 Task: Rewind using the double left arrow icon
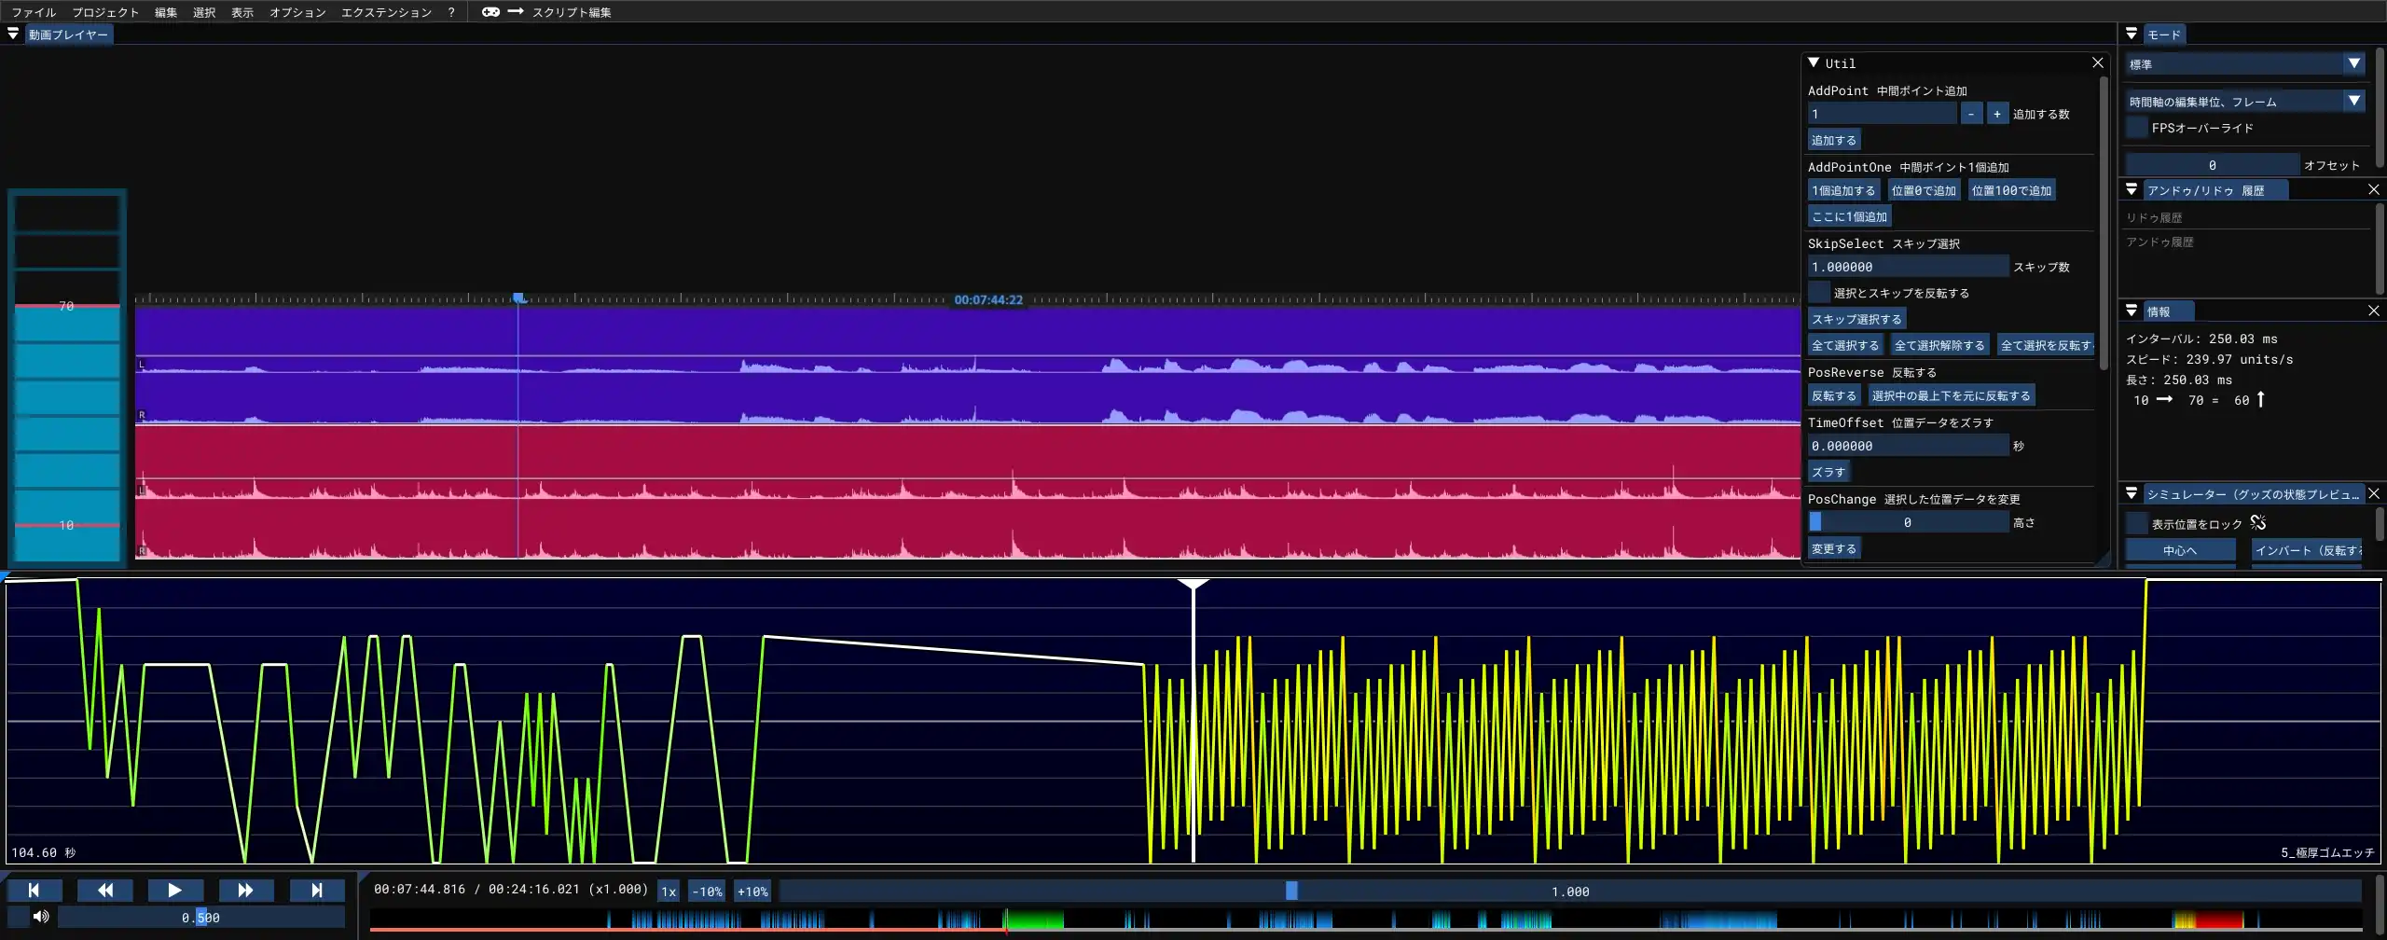click(105, 891)
